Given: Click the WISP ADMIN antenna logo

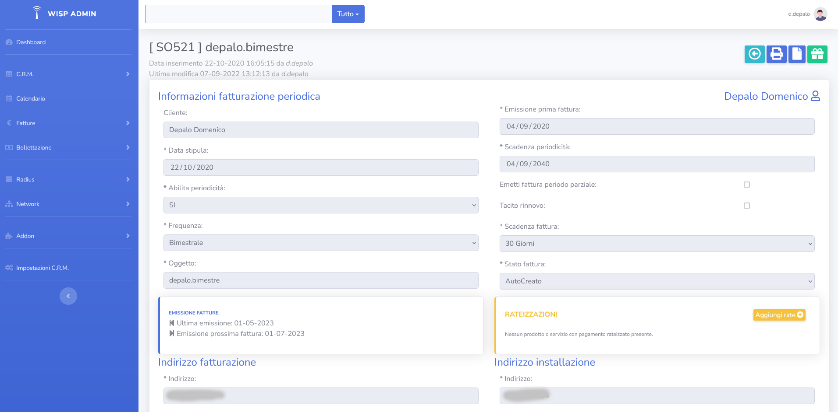Looking at the screenshot, I should (x=37, y=13).
